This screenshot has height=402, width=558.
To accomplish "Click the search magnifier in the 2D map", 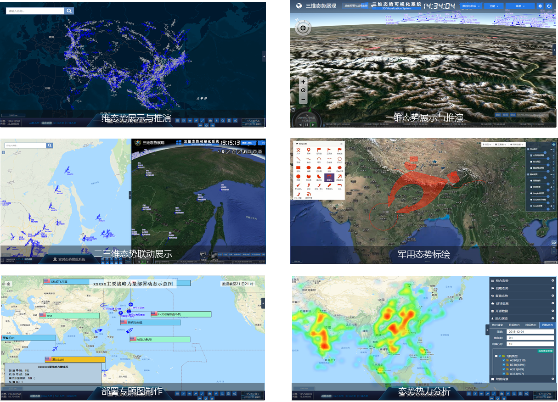I will (x=69, y=11).
